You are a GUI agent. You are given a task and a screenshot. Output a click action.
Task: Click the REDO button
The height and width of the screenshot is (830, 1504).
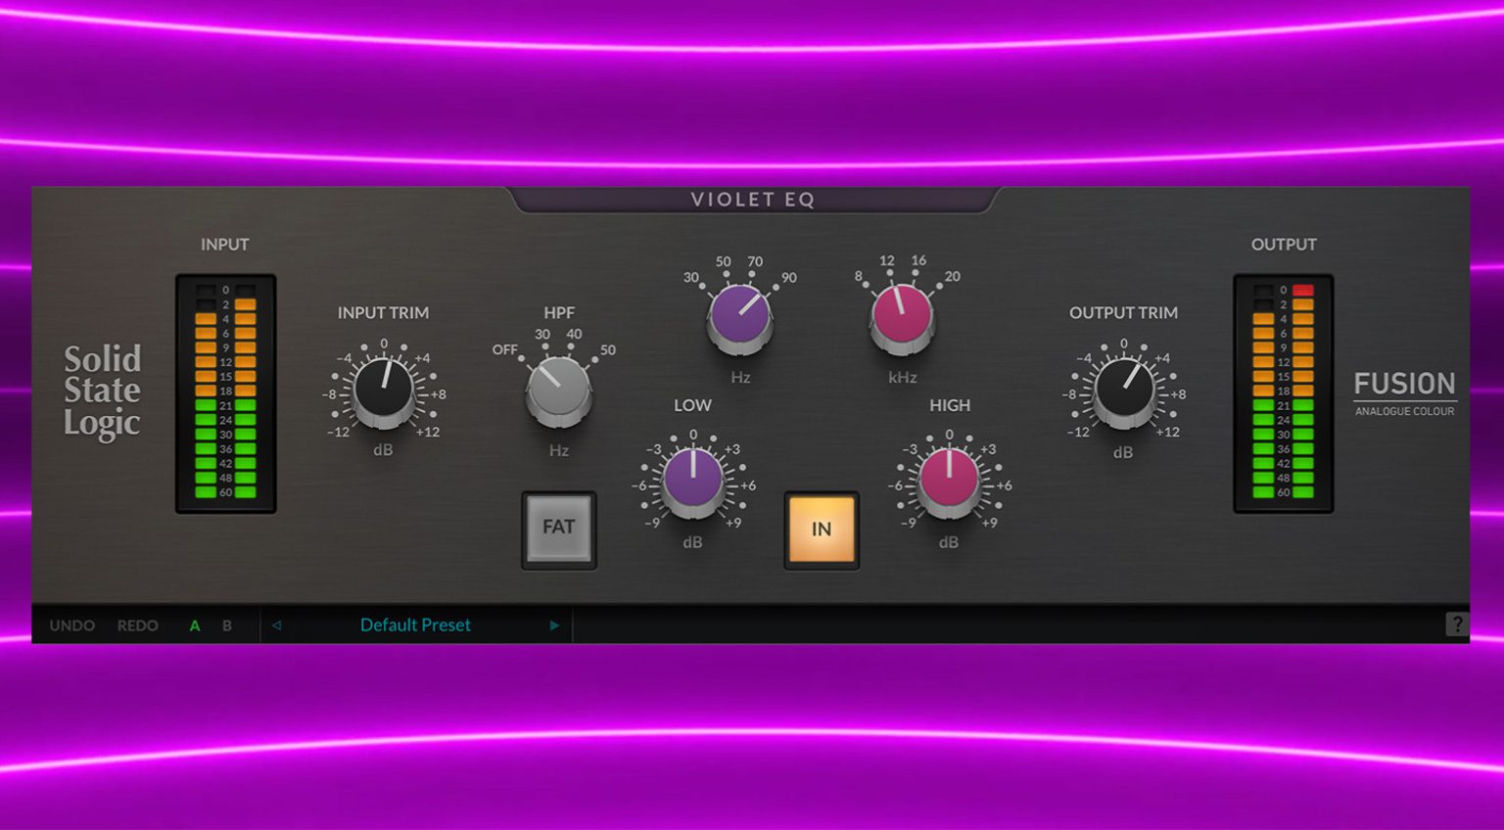pyautogui.click(x=138, y=624)
